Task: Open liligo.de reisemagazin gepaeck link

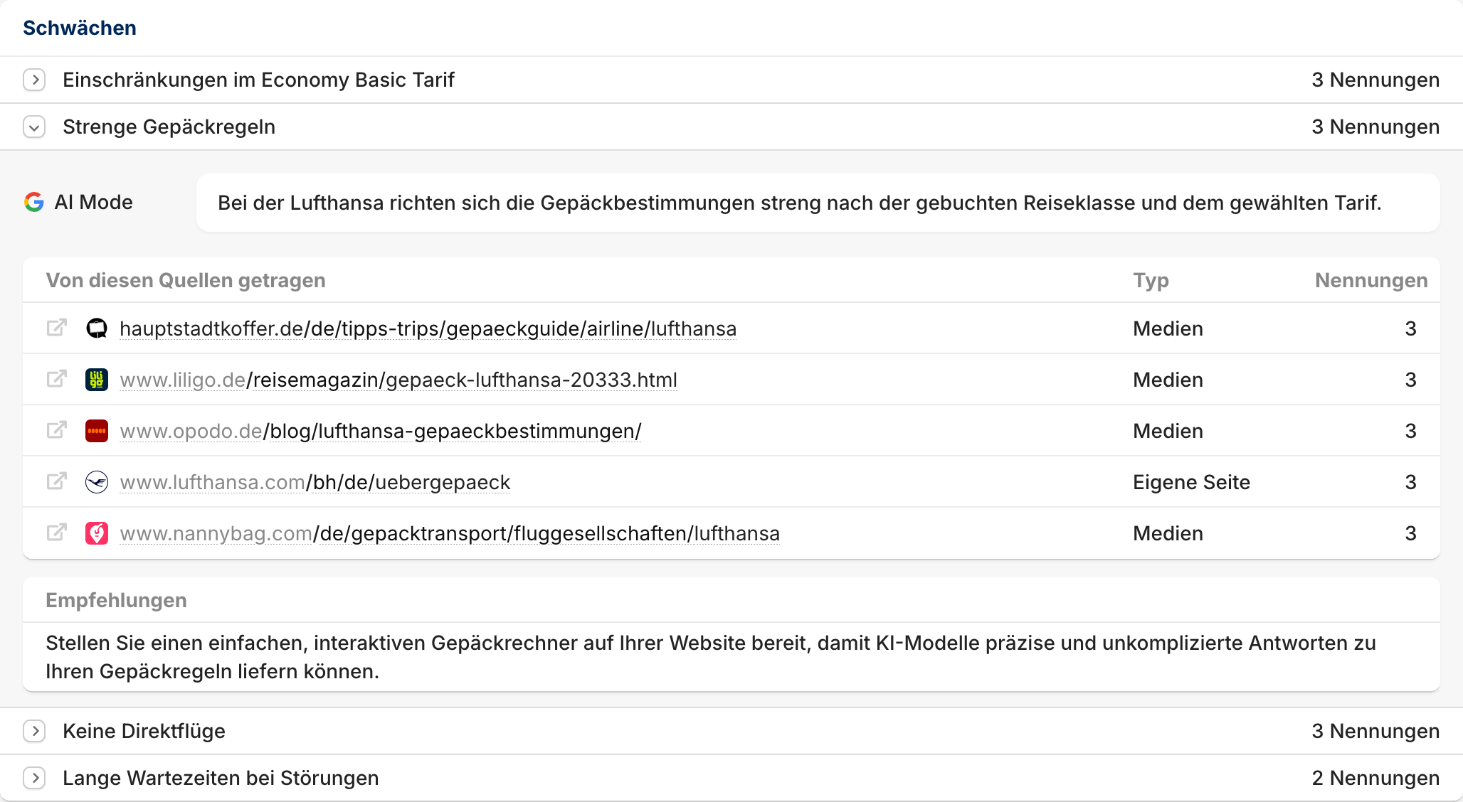Action: click(x=398, y=380)
